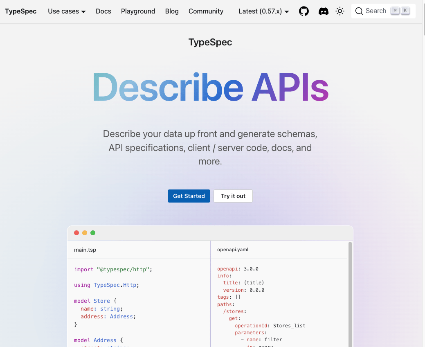Image resolution: width=425 pixels, height=347 pixels.
Task: Select the main.tsp file tab
Action: click(x=85, y=250)
